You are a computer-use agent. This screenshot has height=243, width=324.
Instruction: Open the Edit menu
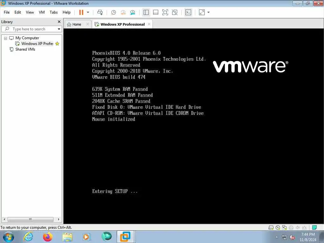pyautogui.click(x=18, y=12)
